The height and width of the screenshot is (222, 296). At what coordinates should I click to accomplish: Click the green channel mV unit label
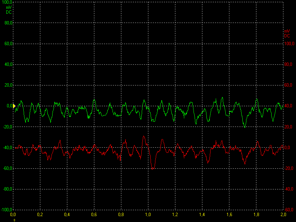pyautogui.click(x=9, y=7)
